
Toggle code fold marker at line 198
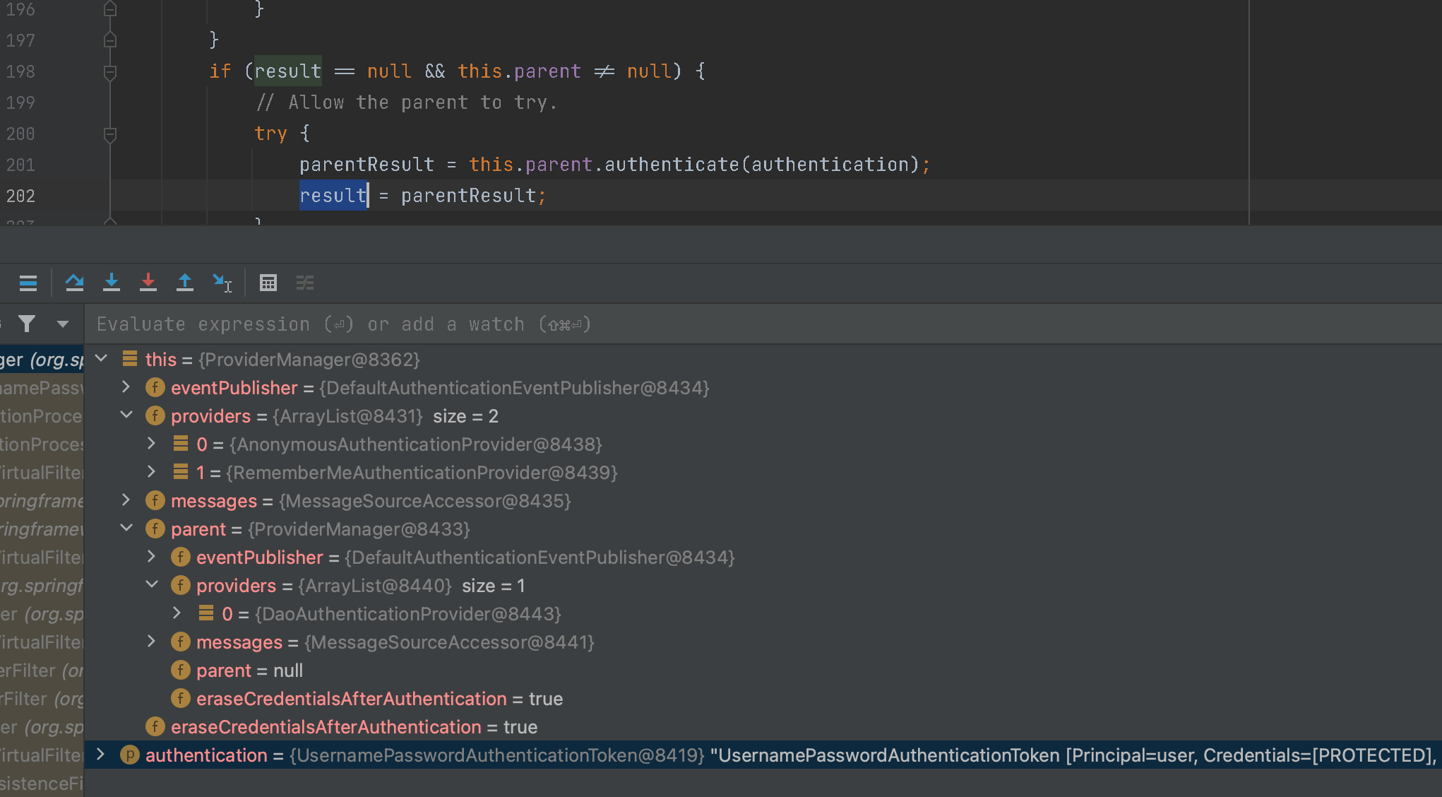click(x=110, y=71)
